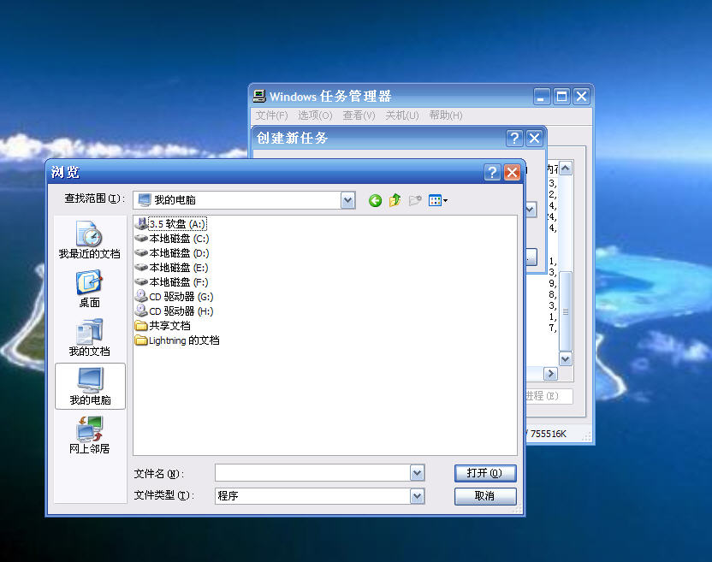Open the view menu icon
Image resolution: width=712 pixels, height=562 pixels.
435,200
